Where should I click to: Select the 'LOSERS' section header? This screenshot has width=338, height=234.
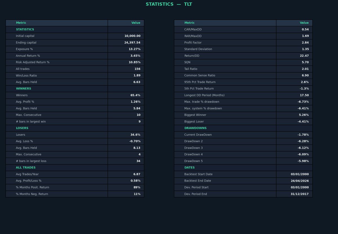tap(22, 128)
